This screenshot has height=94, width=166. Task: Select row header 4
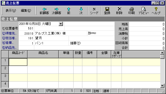pyautogui.click(x=5, y=85)
